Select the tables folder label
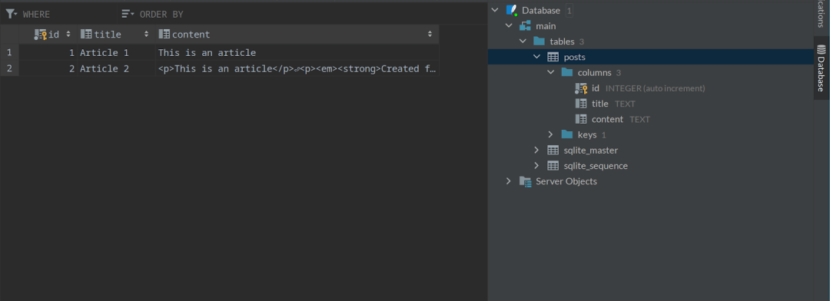Screen dimensions: 830x301 click(562, 41)
